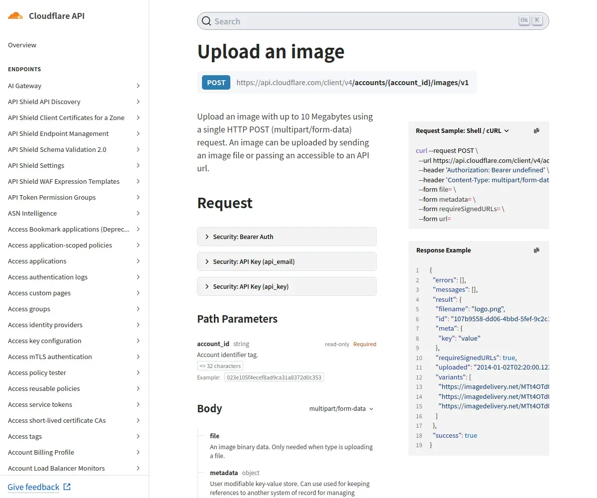Click the search magnifier icon
The image size is (597, 498).
[206, 21]
